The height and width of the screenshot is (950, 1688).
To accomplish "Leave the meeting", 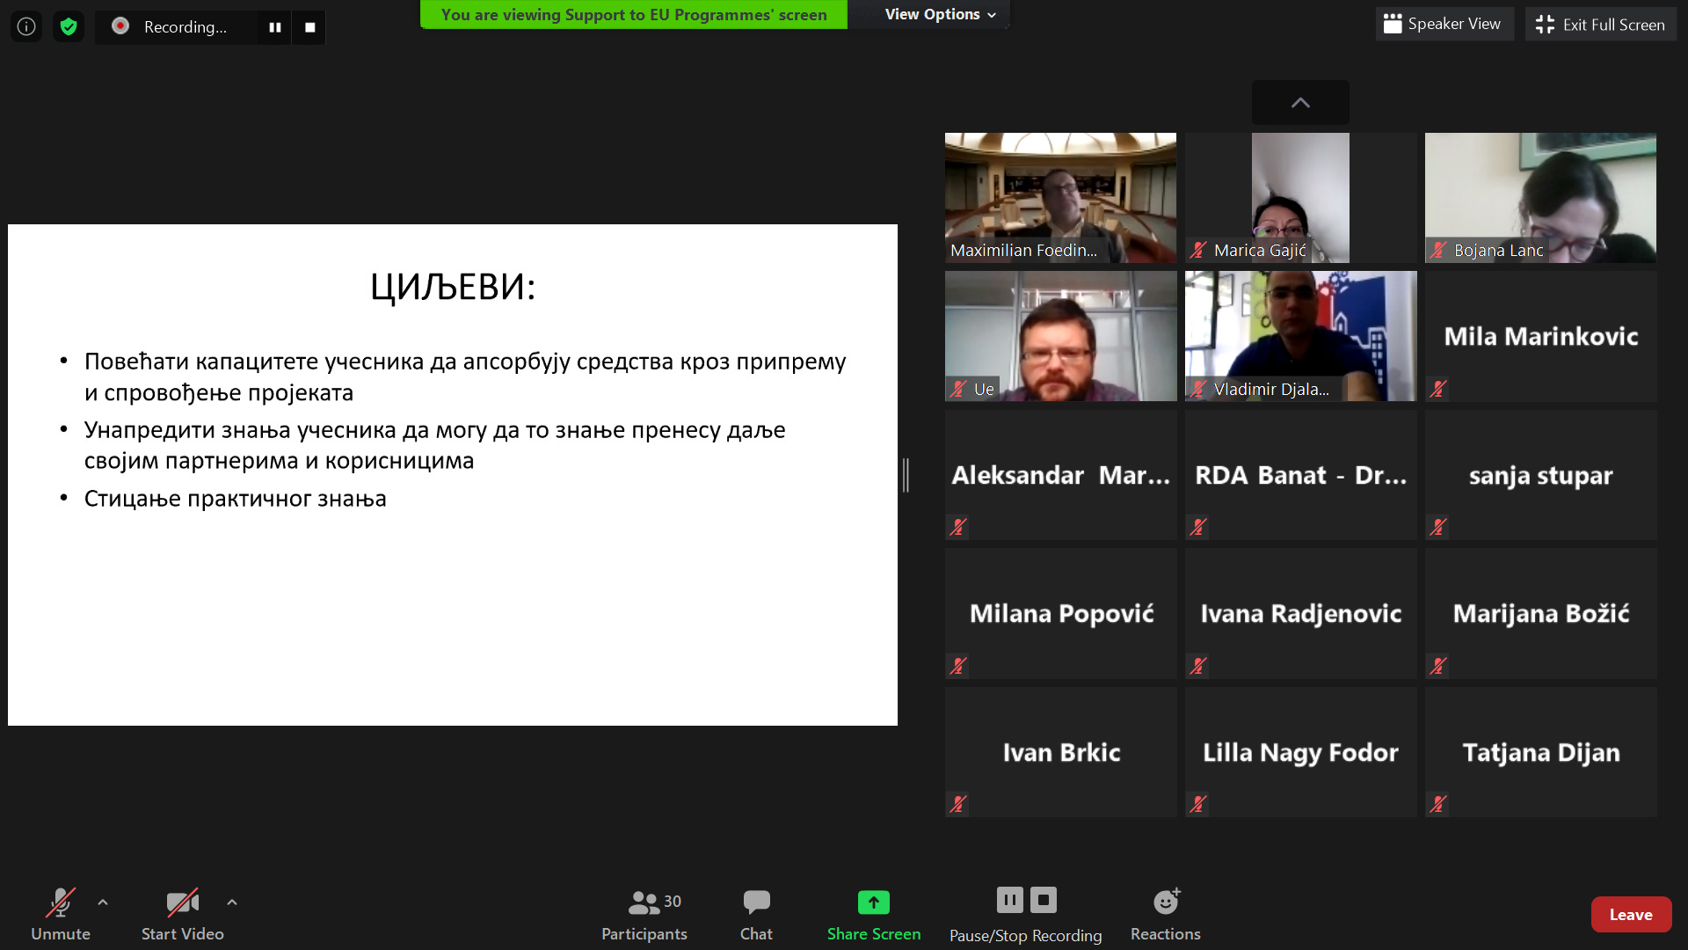I will tap(1630, 914).
